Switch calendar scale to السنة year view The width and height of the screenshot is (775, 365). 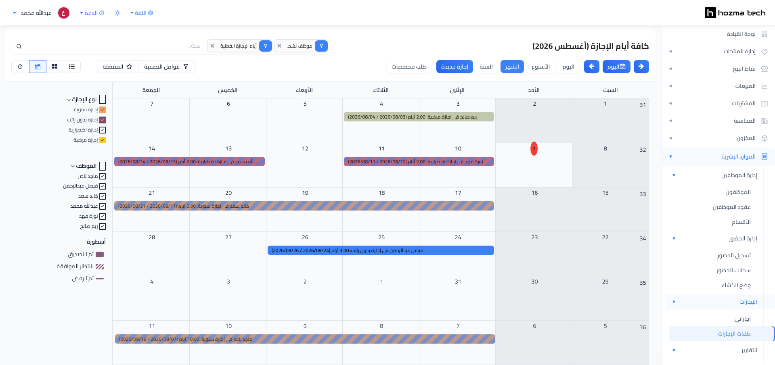click(x=486, y=67)
